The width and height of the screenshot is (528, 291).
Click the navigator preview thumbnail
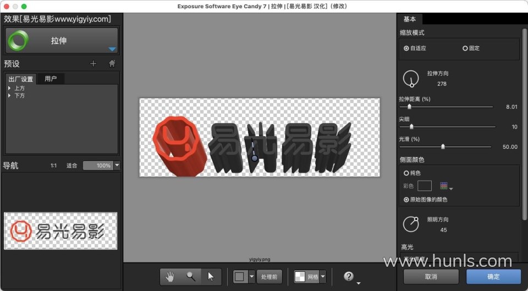61,231
